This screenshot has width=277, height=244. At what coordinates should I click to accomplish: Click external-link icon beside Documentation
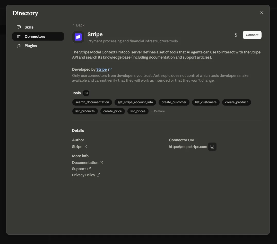pos(101,163)
